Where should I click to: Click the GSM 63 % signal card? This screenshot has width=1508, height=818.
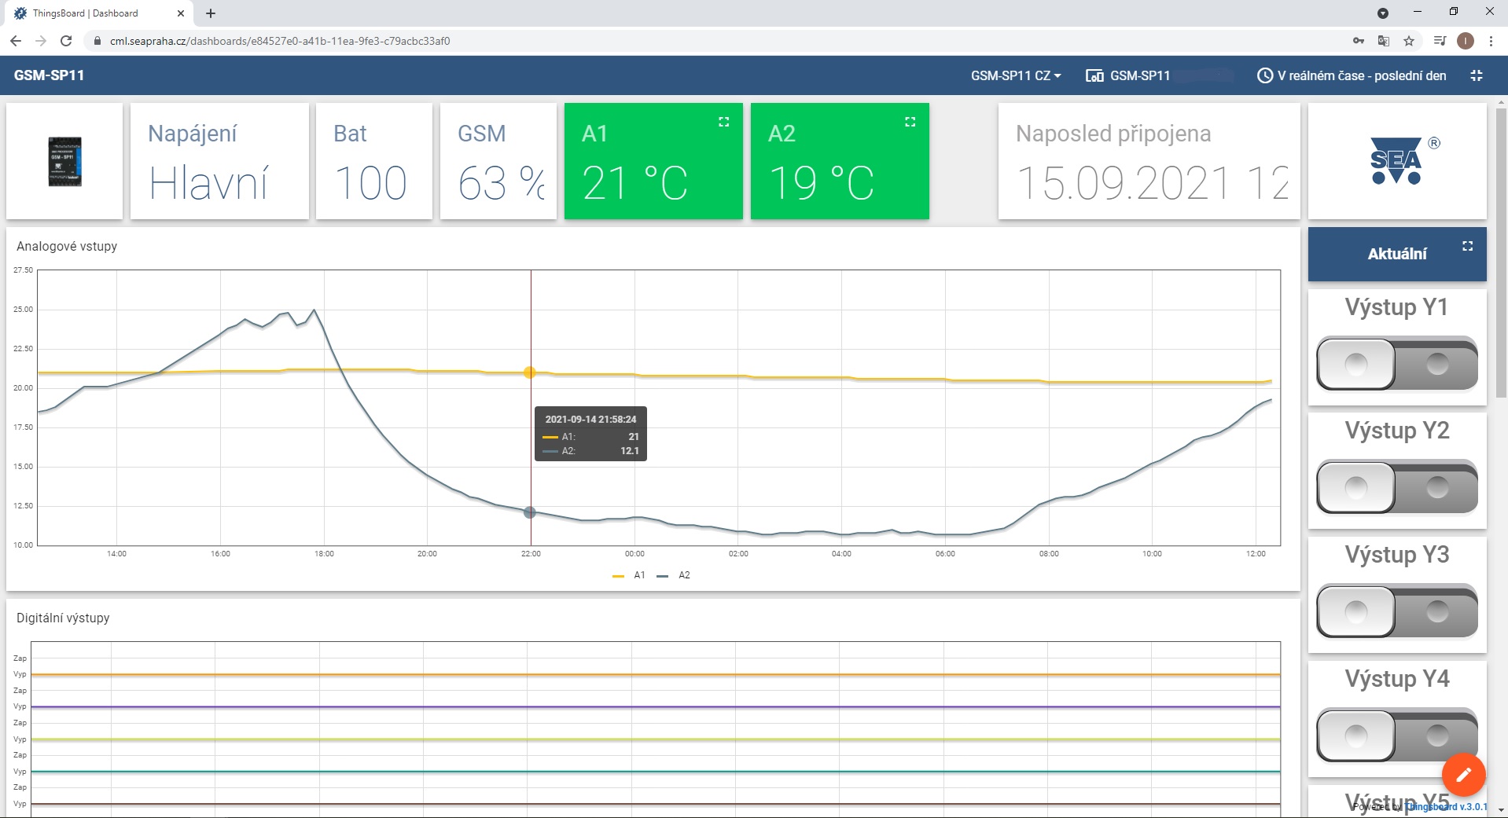pos(498,161)
